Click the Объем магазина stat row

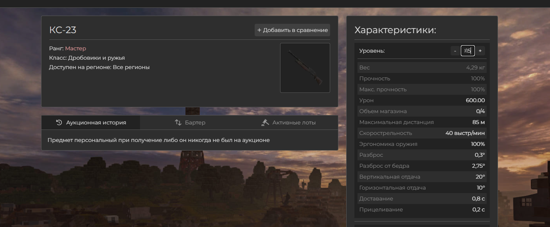coord(422,111)
